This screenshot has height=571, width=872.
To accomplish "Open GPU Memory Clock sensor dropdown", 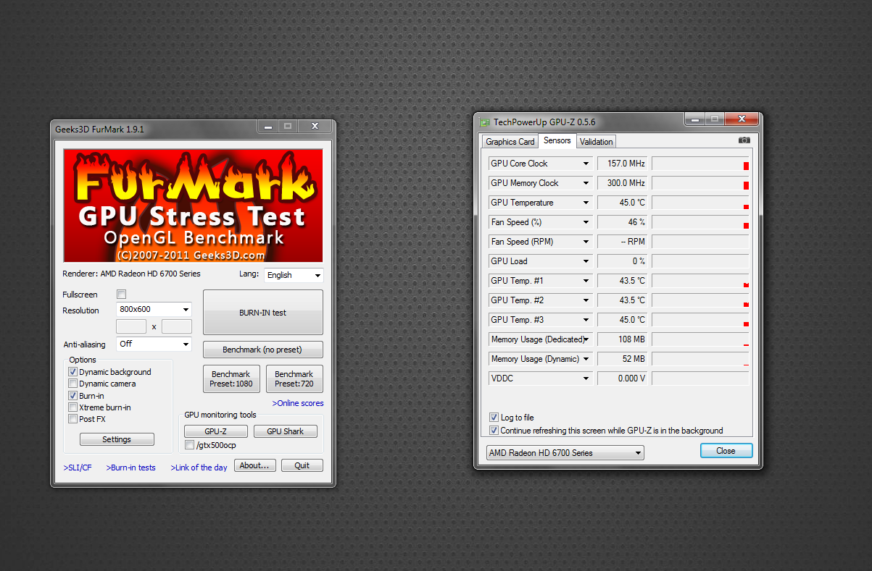I will (x=586, y=183).
